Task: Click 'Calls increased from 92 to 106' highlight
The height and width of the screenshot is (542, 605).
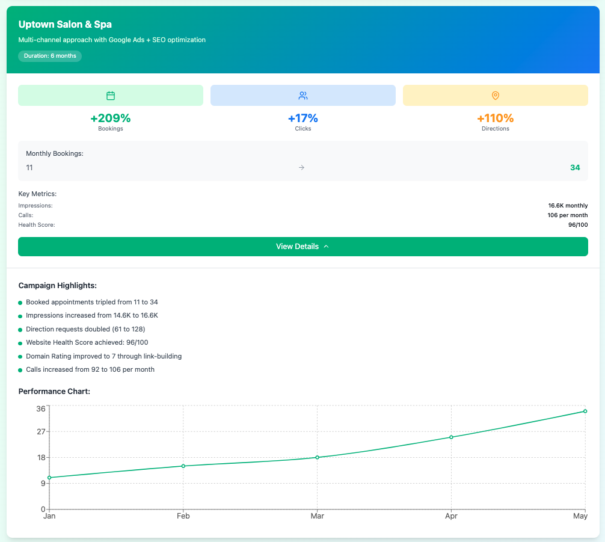Action: tap(90, 369)
